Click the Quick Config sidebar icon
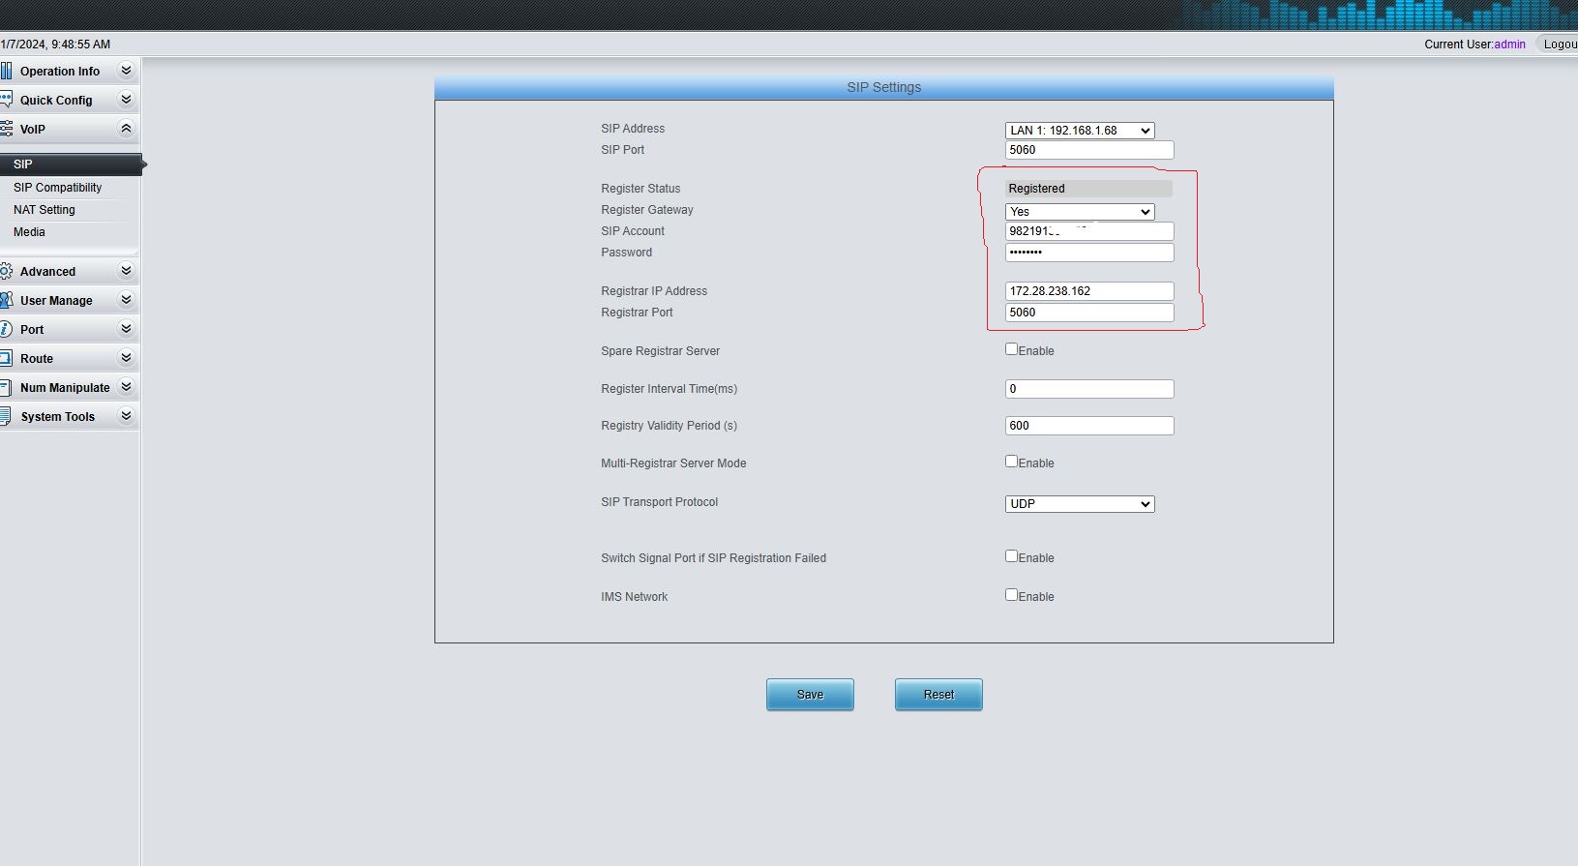The width and height of the screenshot is (1578, 866). 6,100
